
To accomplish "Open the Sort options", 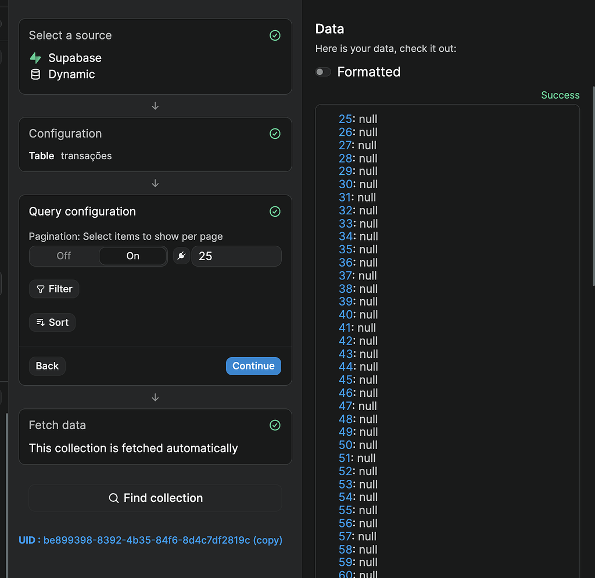I will click(x=52, y=322).
